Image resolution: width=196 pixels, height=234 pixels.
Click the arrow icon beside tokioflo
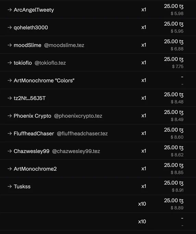click(x=10, y=63)
